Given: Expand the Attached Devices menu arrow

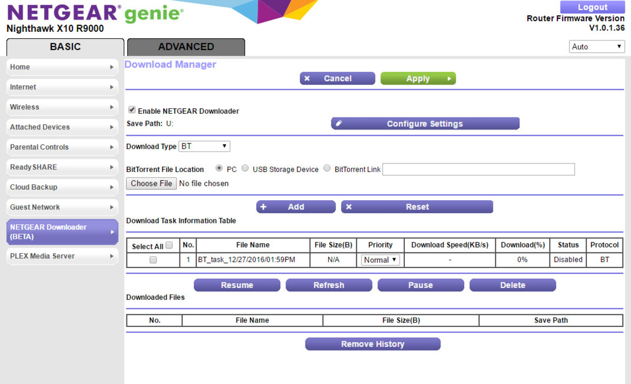Looking at the screenshot, I should [x=112, y=127].
